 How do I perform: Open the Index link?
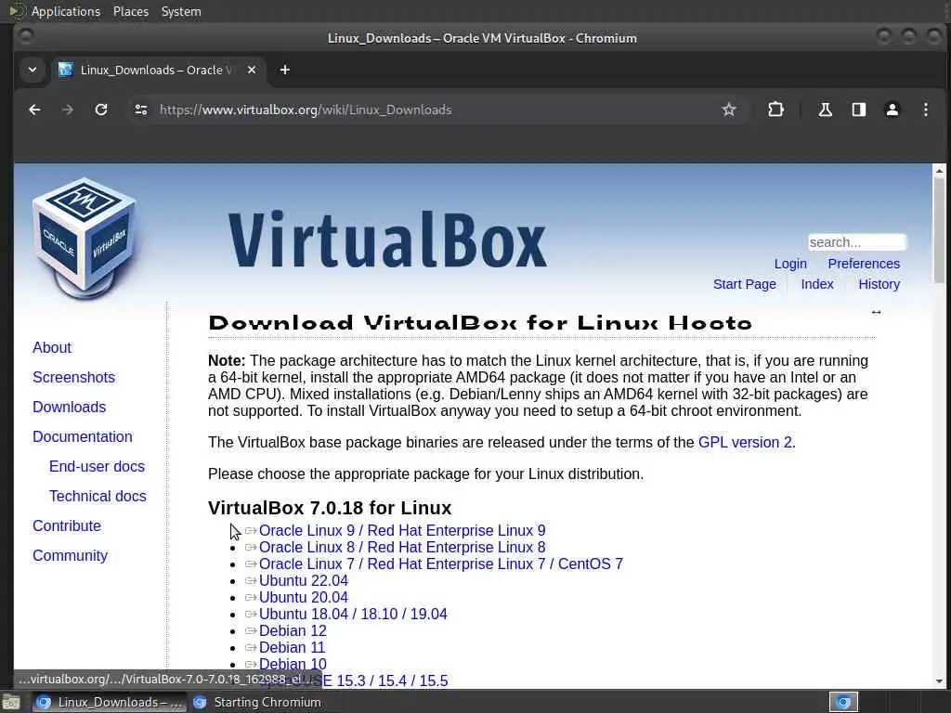[817, 284]
